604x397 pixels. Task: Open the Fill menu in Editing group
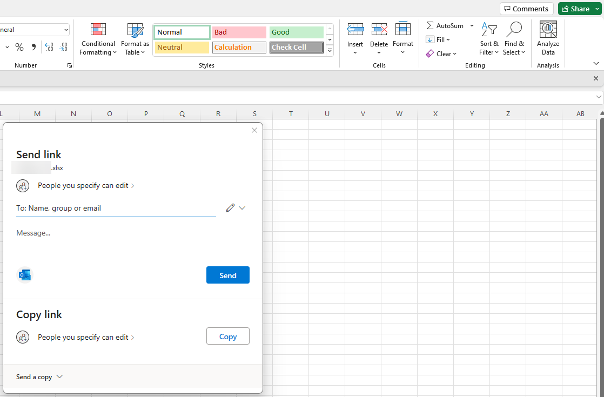pos(438,39)
